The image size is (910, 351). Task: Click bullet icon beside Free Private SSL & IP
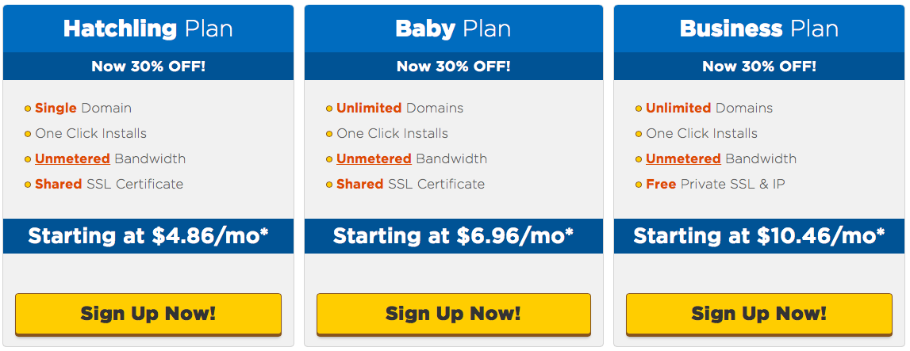point(639,185)
